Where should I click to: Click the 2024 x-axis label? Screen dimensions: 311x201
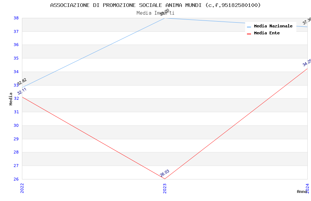pos(307,188)
